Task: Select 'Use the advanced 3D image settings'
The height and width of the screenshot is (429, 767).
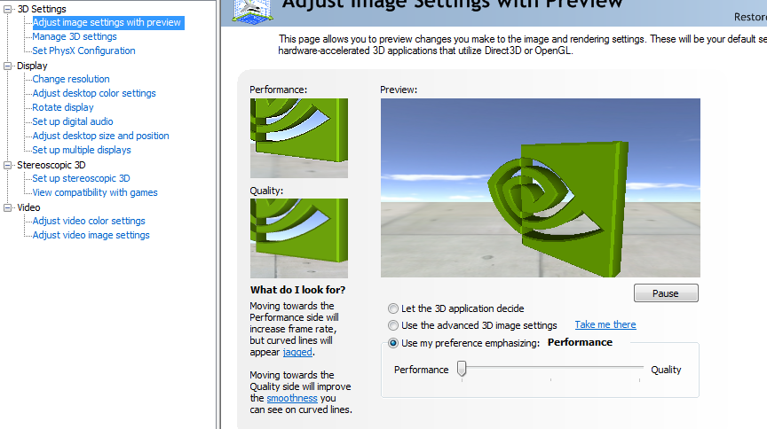Action: (x=392, y=325)
